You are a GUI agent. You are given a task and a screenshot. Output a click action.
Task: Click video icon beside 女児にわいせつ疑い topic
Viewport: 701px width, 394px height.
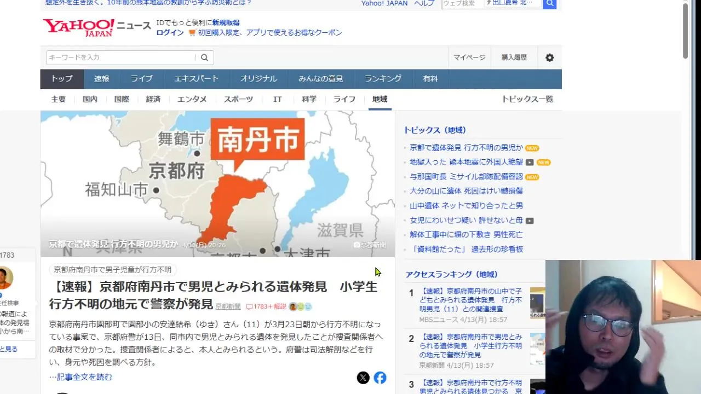click(530, 221)
